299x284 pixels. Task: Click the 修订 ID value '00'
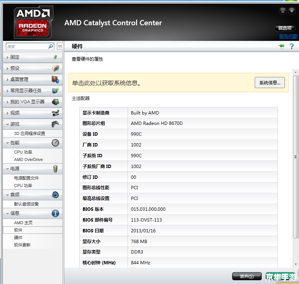(134, 177)
